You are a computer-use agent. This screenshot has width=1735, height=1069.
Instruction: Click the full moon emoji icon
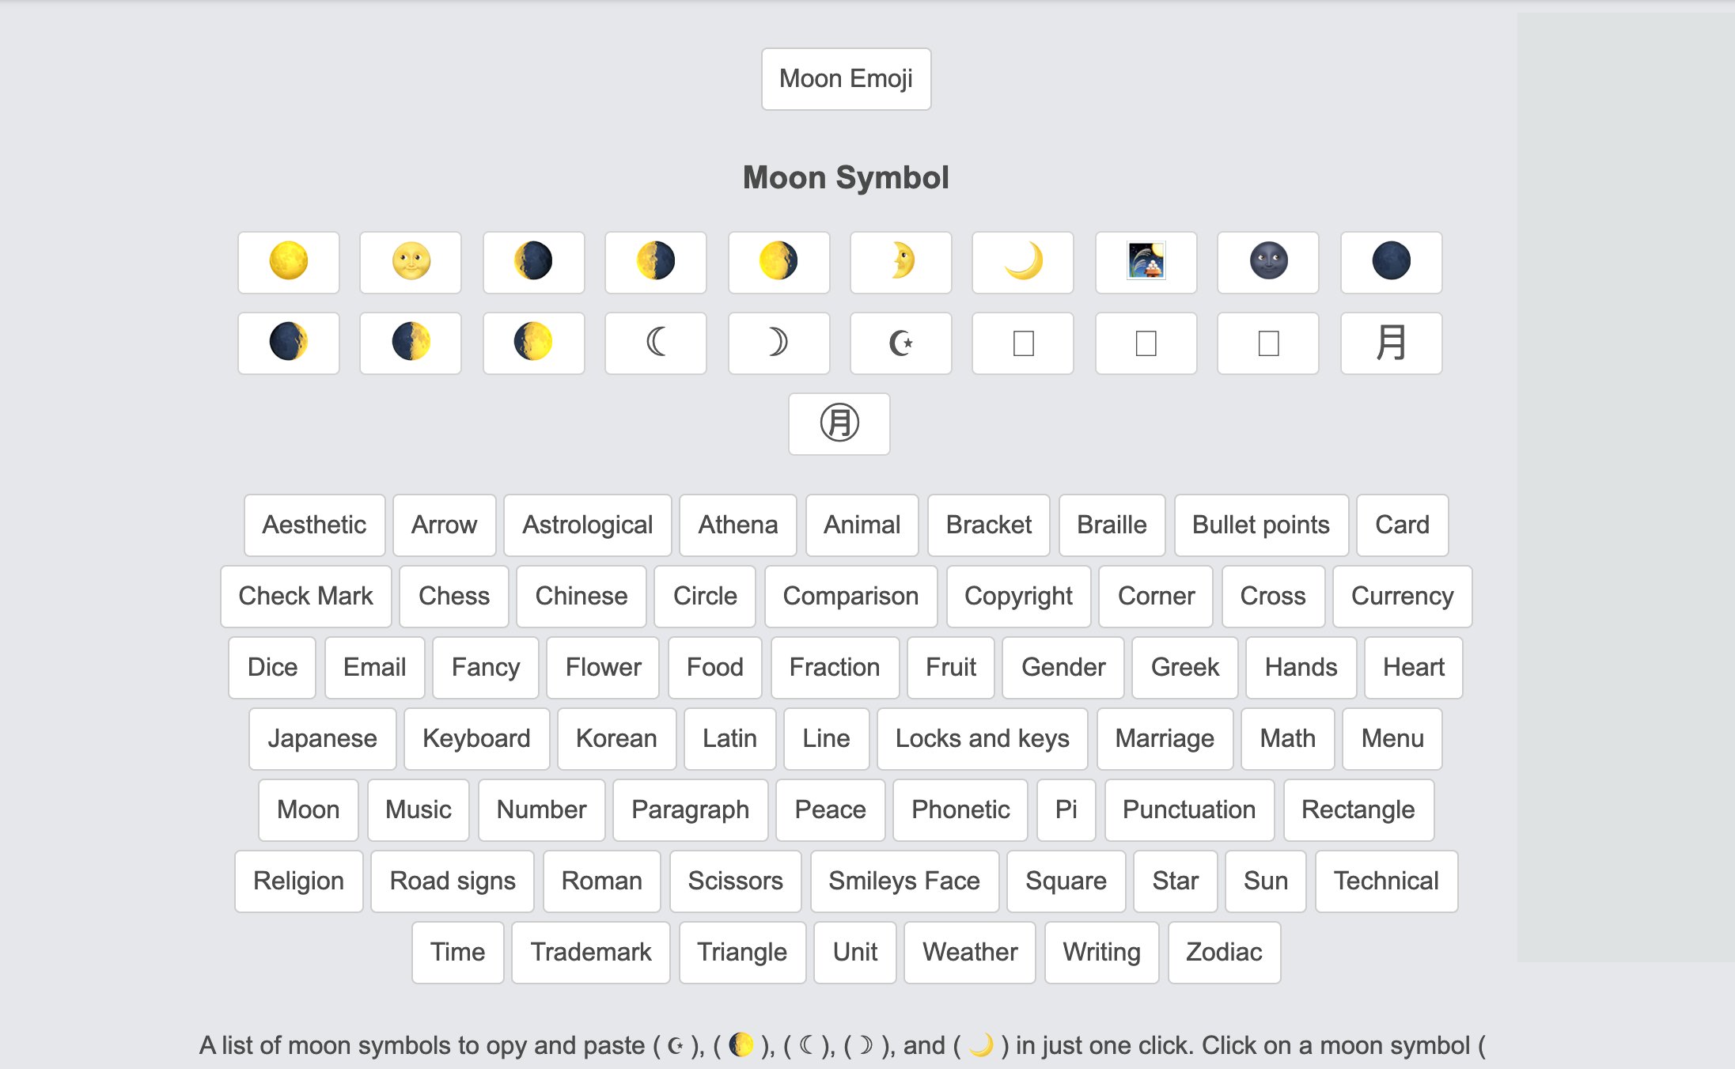click(x=290, y=260)
